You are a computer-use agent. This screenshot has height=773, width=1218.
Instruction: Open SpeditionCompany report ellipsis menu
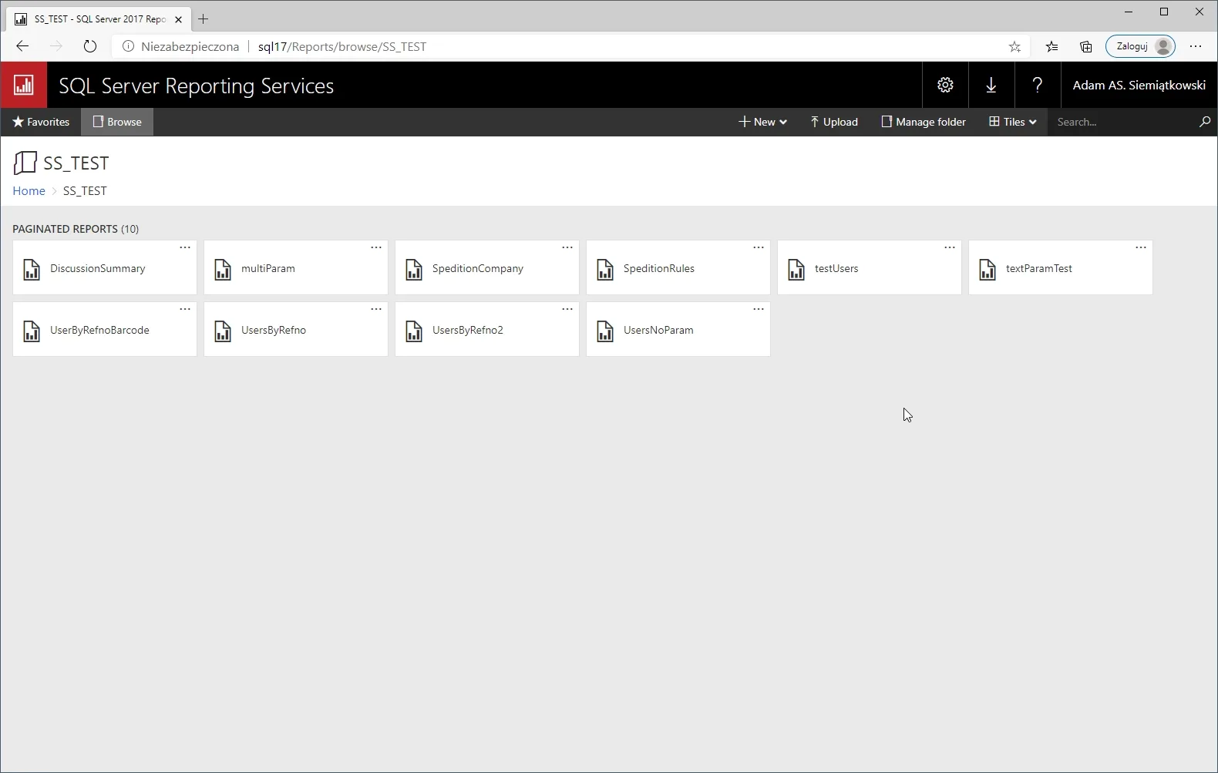[x=567, y=247]
